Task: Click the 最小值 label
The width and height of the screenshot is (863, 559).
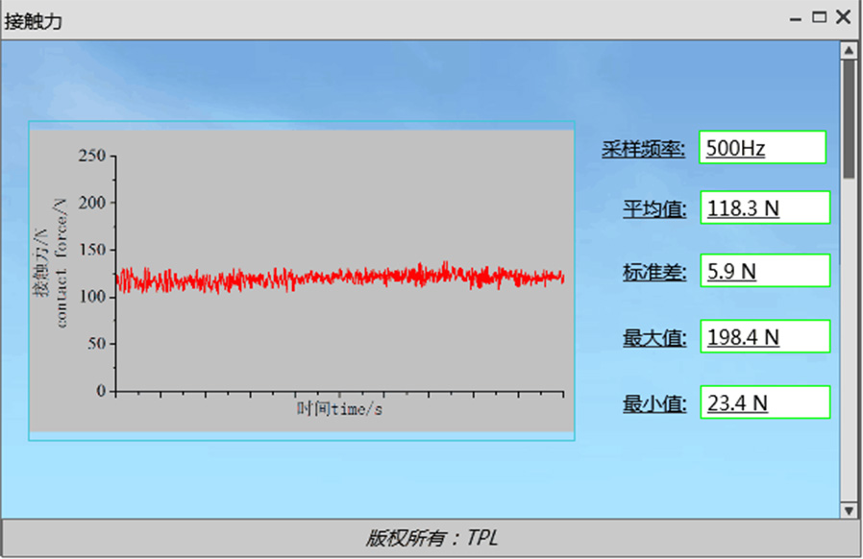Action: click(654, 403)
